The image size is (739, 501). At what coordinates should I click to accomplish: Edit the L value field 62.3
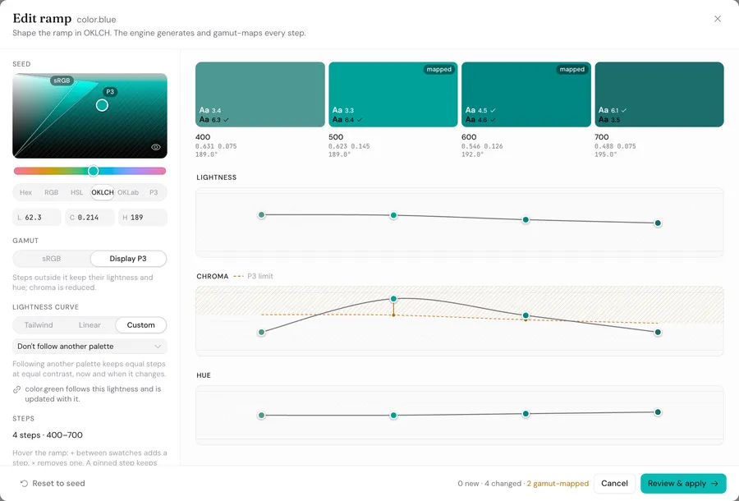pyautogui.click(x=37, y=218)
